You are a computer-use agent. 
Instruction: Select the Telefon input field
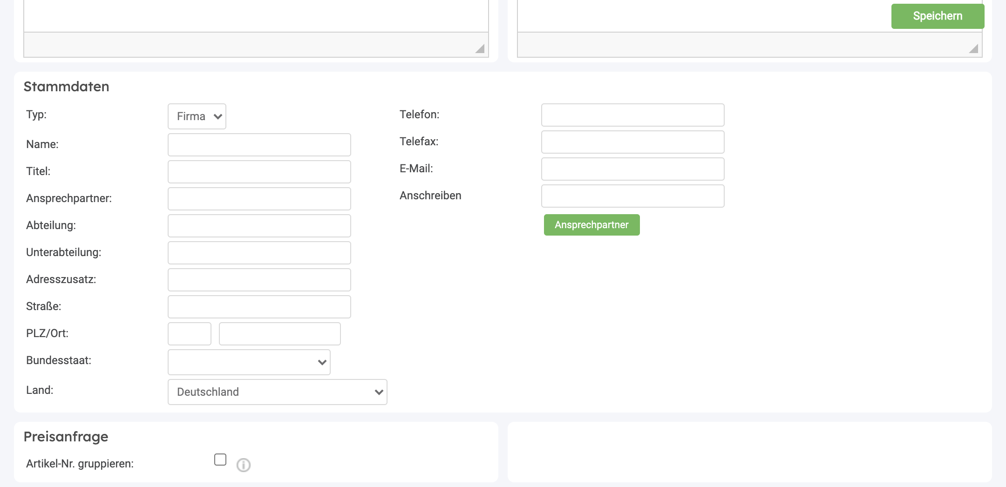[x=632, y=115]
